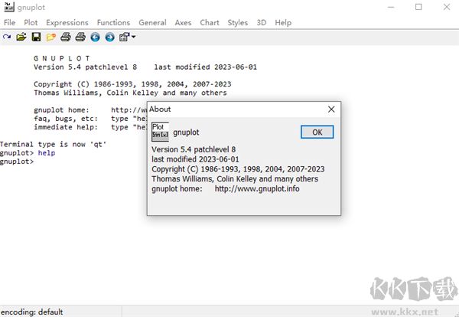Expand the options toolbar dropdown arrow
Viewport: 459px width, 317px height.
pos(133,37)
